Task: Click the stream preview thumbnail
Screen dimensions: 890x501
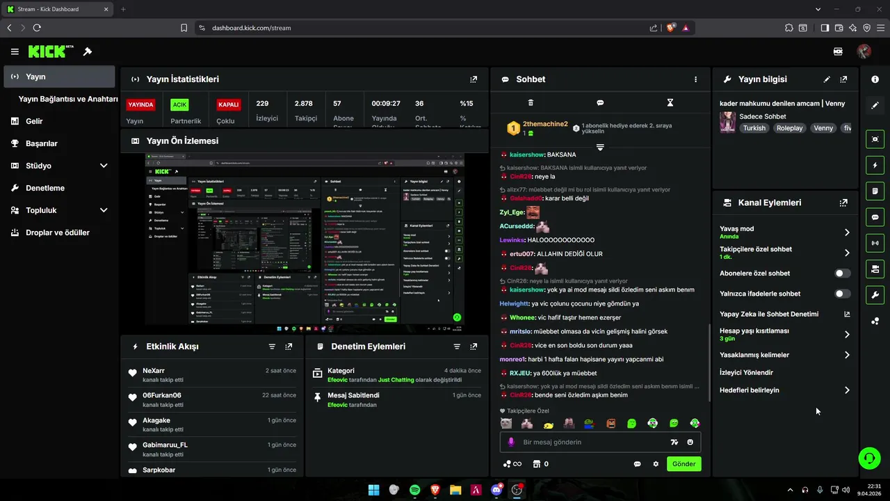Action: point(305,241)
